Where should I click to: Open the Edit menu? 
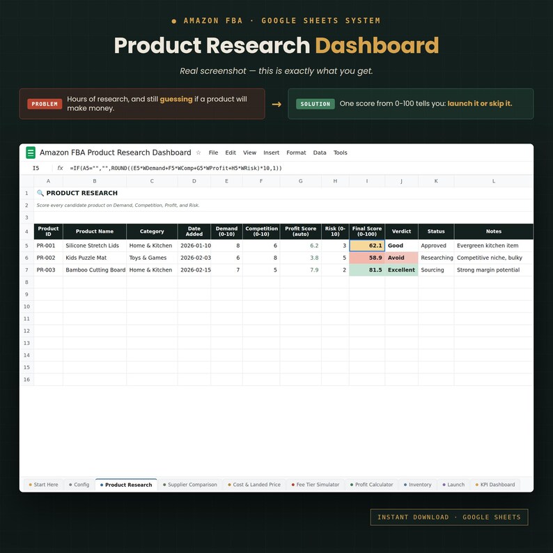(x=231, y=153)
